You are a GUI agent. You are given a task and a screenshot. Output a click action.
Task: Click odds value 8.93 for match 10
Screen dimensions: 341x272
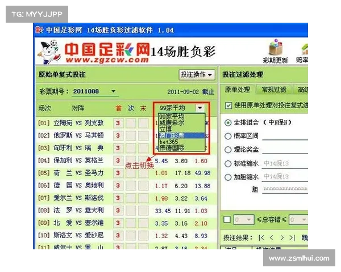(x=201, y=236)
